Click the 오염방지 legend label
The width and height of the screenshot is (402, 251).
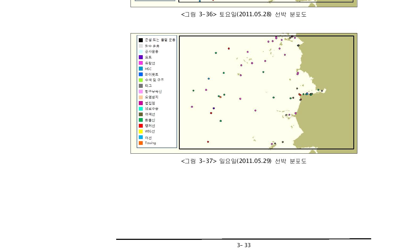pyautogui.click(x=152, y=97)
